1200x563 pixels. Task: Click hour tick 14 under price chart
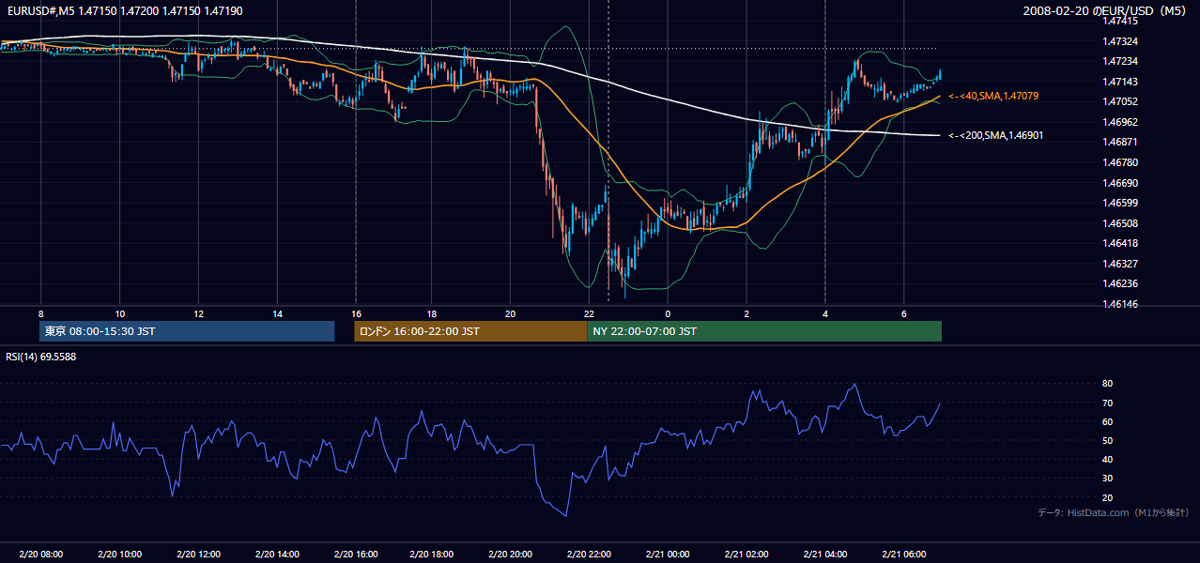(x=277, y=313)
